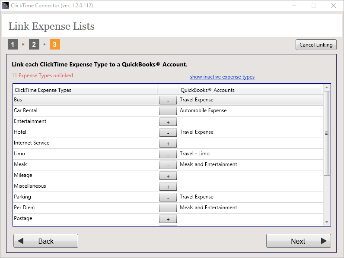Select the Entertainment row name

point(30,121)
